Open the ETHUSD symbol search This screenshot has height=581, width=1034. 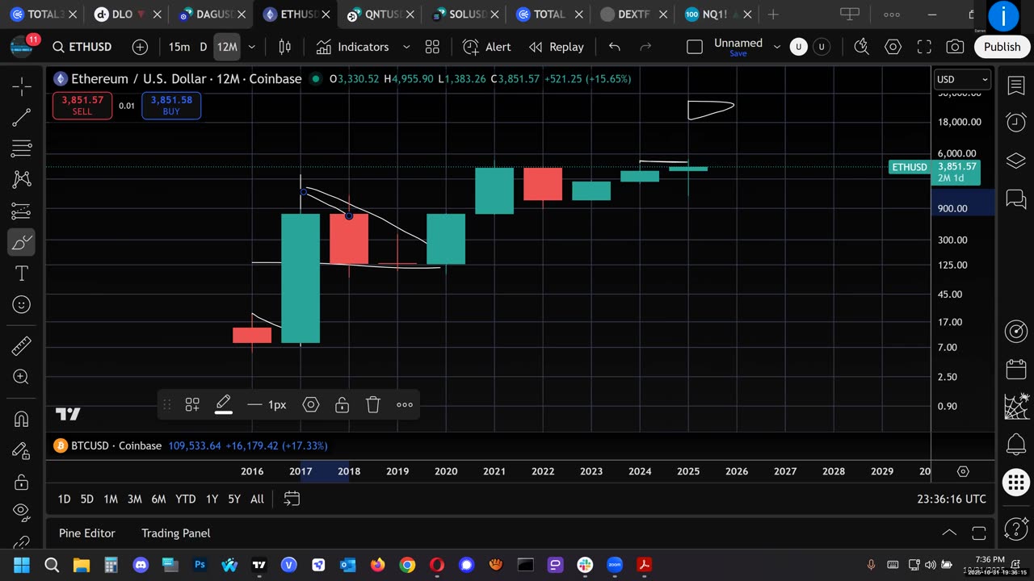[82, 47]
